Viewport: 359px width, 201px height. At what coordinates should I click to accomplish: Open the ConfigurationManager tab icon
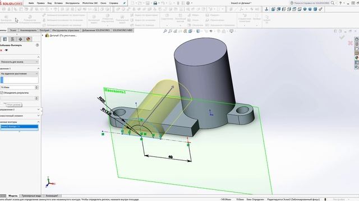click(12, 39)
